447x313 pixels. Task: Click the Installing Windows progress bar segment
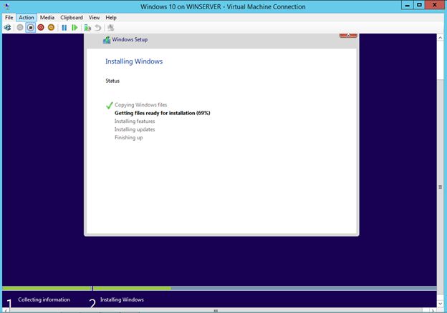pyautogui.click(x=264, y=288)
